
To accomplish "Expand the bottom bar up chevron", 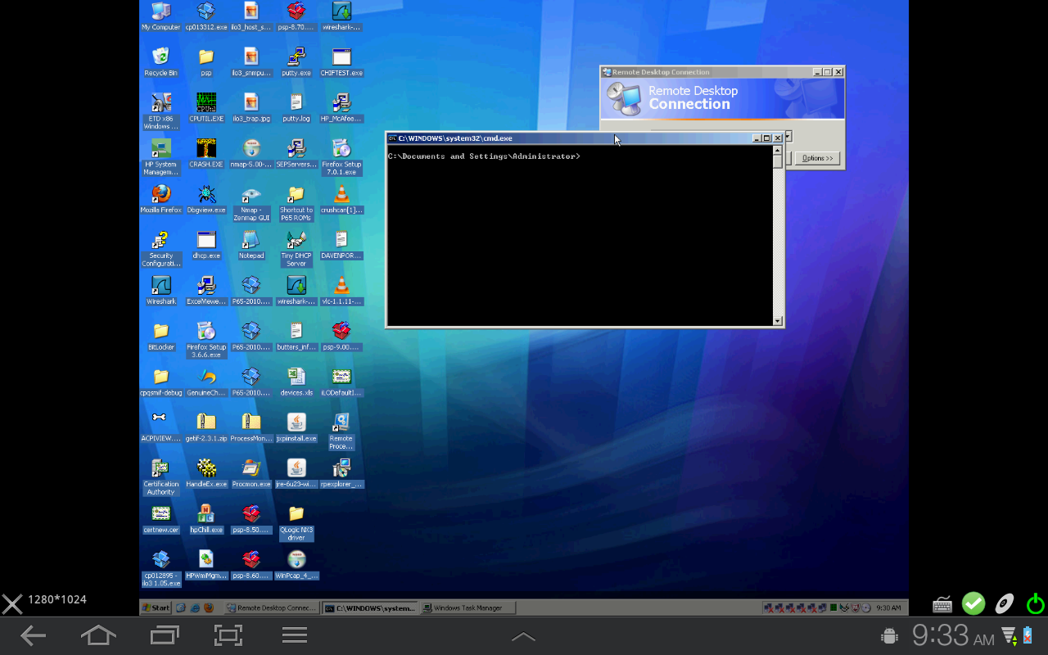I will (x=523, y=637).
